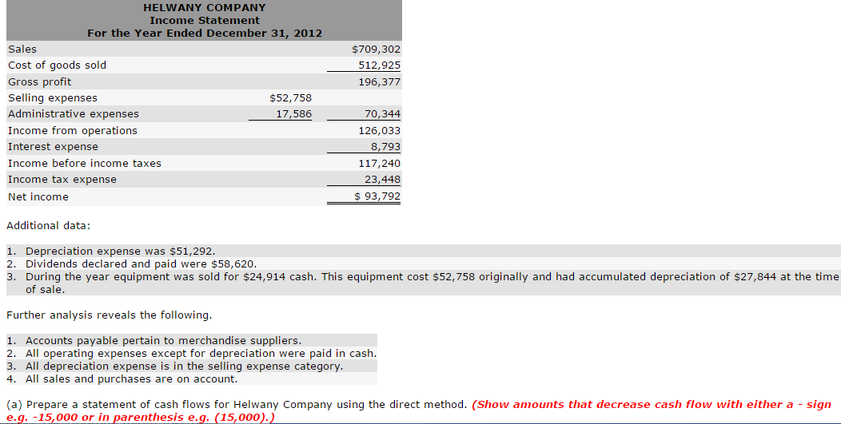Select income before taxes 117,240
This screenshot has height=424, width=841.
tap(379, 164)
